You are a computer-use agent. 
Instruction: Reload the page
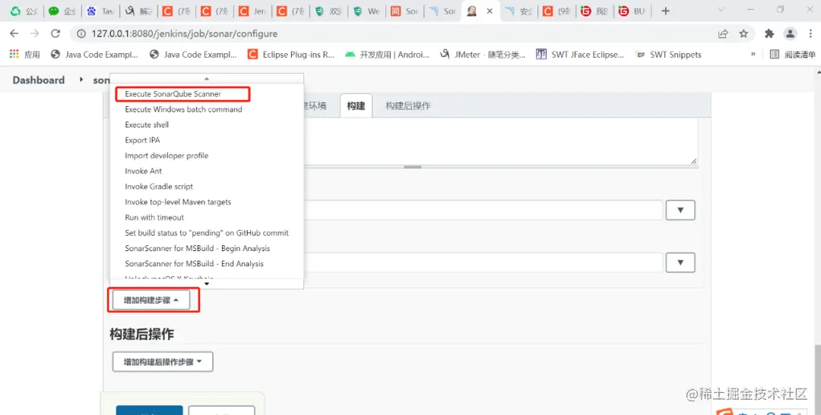coord(55,33)
